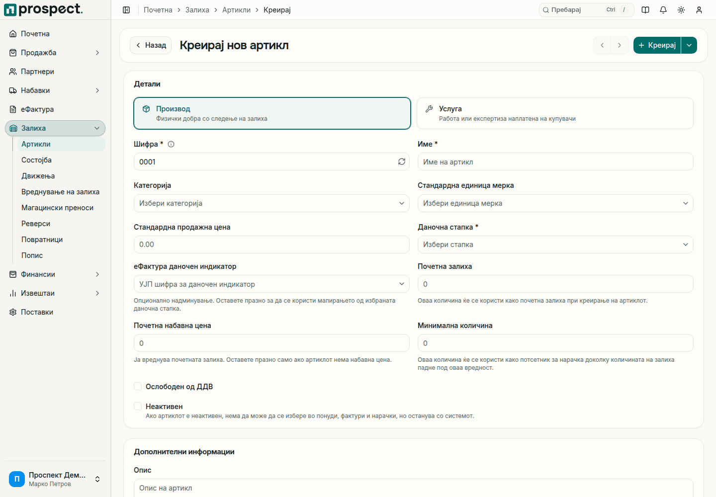Screen dimensions: 716x497
Task: Click the Почетна home icon in sidebar
Action: coord(13,34)
